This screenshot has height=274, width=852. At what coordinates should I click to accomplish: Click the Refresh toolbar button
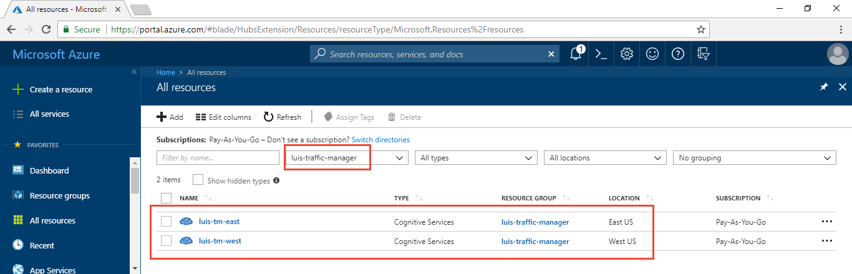(283, 117)
